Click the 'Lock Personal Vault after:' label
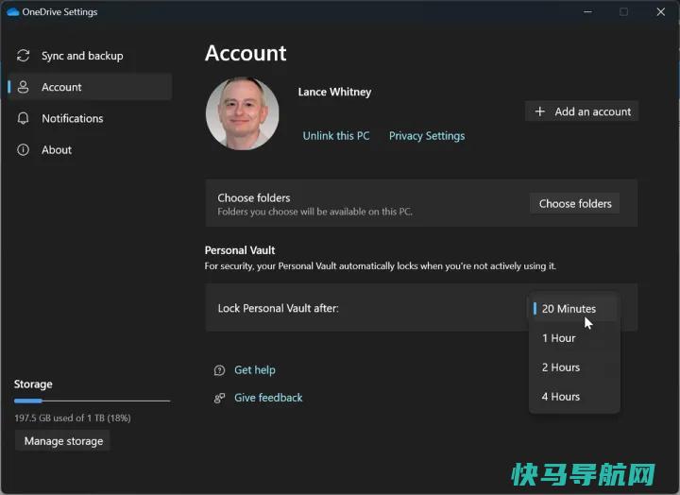The image size is (680, 495). click(278, 309)
